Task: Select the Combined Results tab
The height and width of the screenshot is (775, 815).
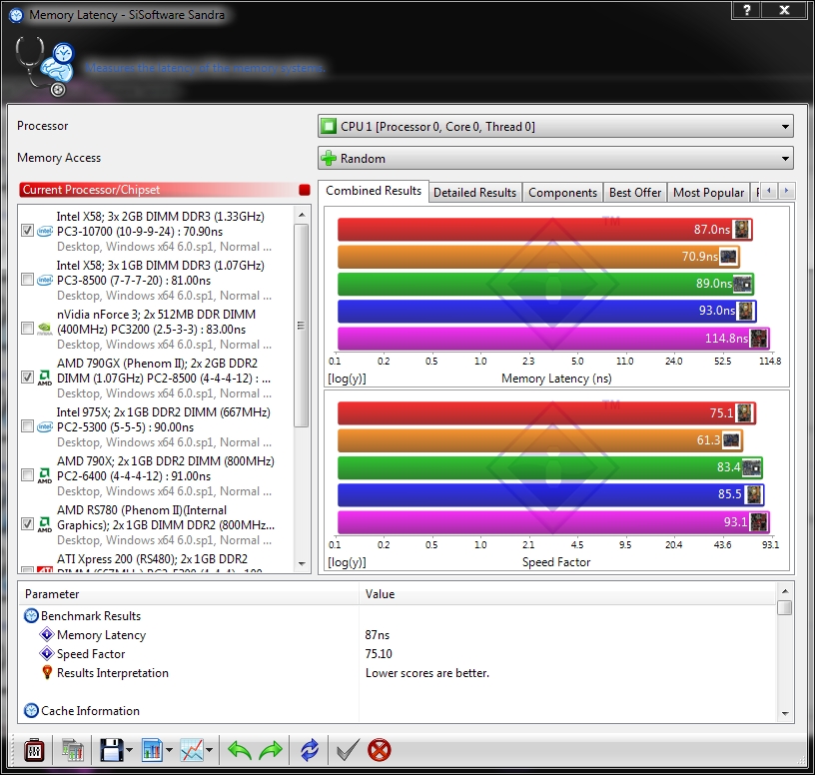Action: pos(374,191)
